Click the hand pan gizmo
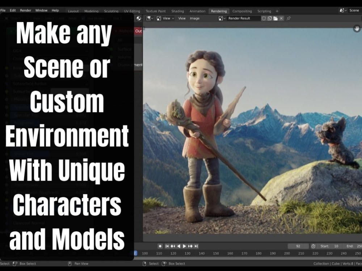Image resolution: width=362 pixels, height=271 pixels. point(357,29)
